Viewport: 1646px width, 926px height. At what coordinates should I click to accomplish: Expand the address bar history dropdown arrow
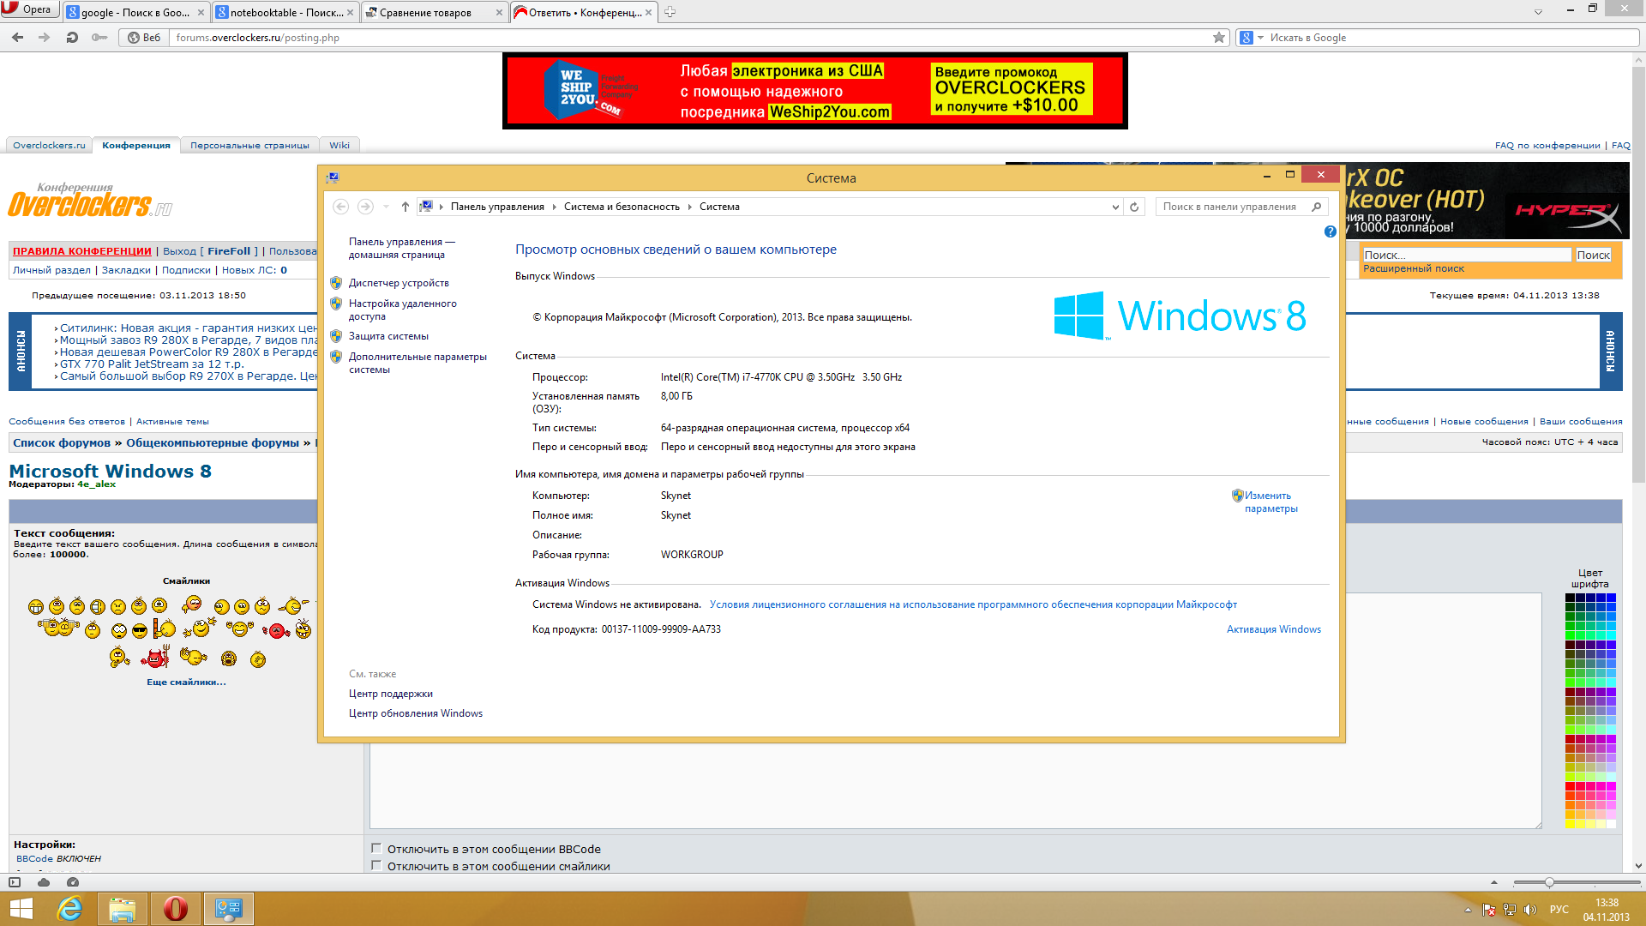pos(1114,207)
